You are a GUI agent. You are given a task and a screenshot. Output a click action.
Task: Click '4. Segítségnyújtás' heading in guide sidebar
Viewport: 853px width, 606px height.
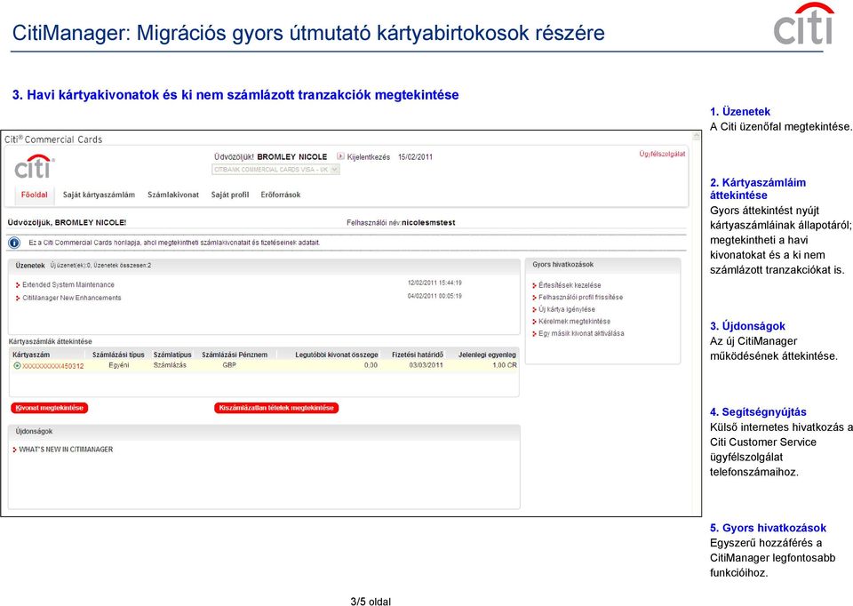[758, 411]
